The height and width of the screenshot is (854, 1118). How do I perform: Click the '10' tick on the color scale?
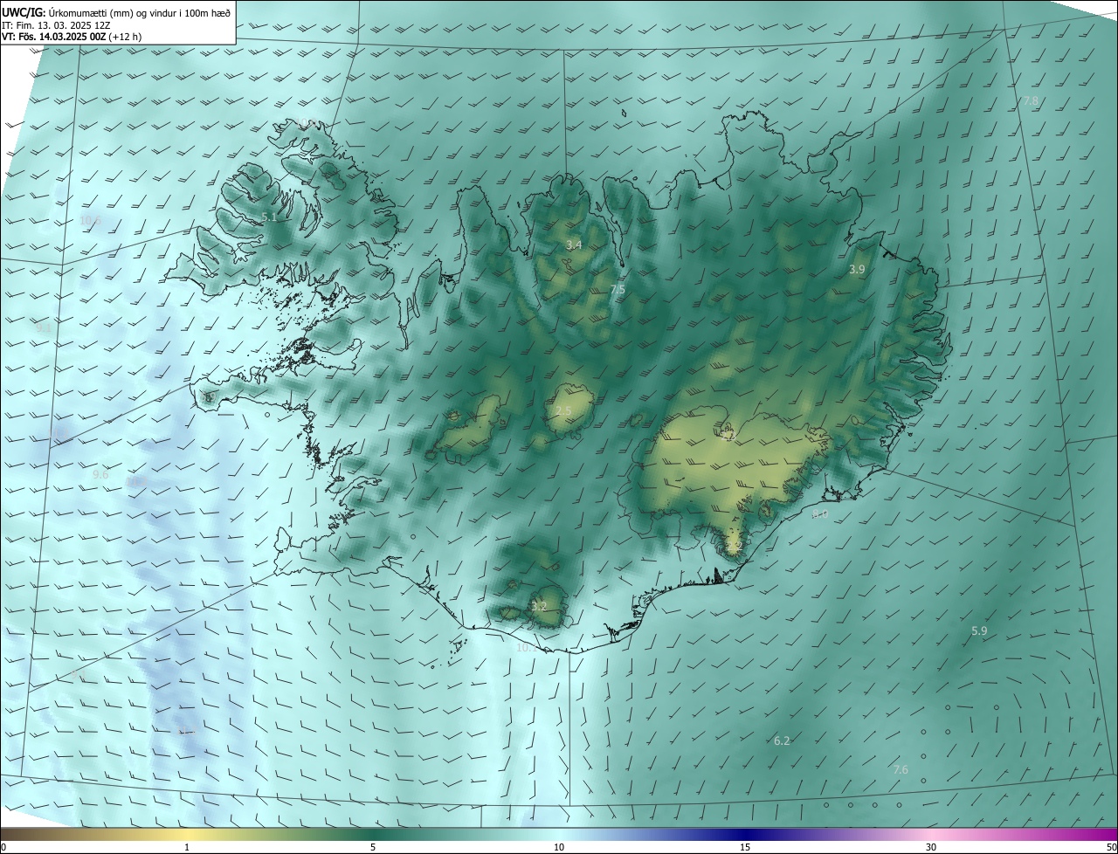(559, 847)
